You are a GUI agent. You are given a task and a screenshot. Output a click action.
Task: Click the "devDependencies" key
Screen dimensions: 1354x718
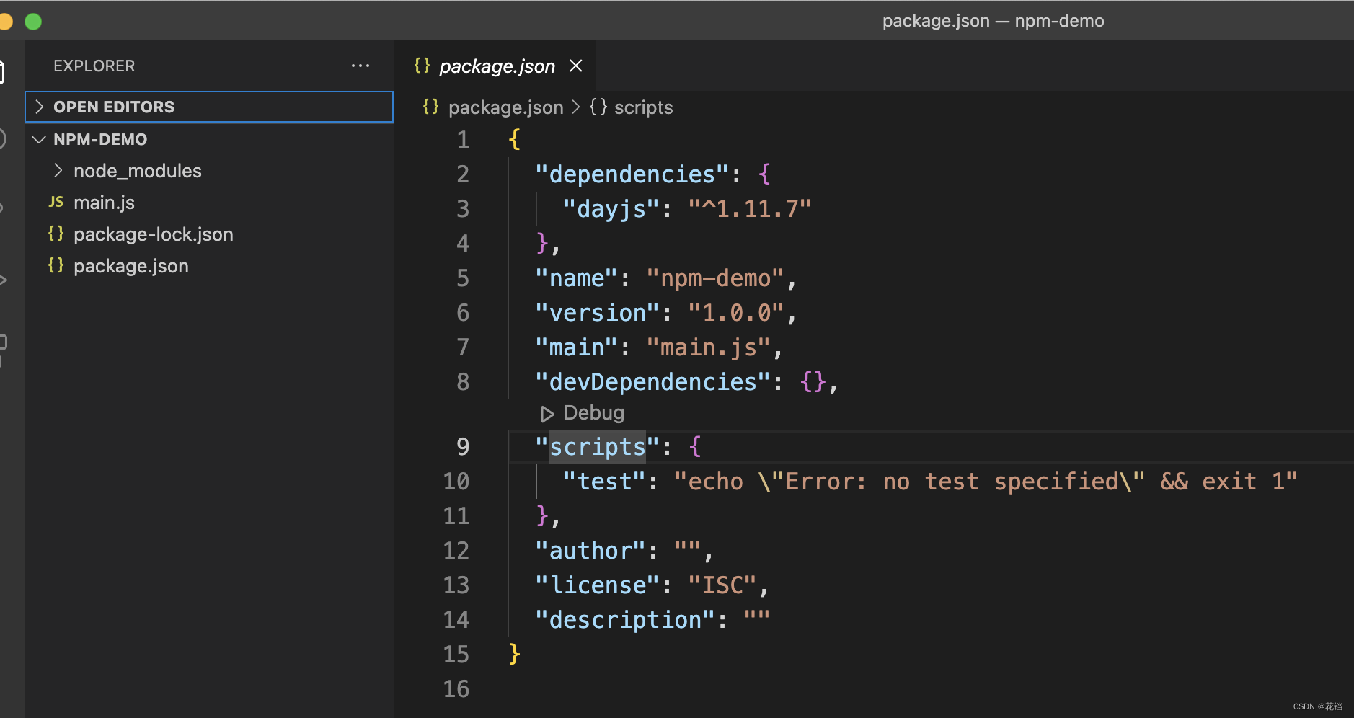coord(653,382)
